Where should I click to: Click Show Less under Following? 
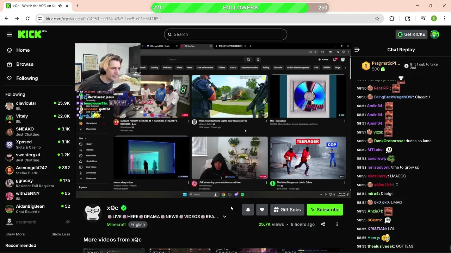(61, 234)
